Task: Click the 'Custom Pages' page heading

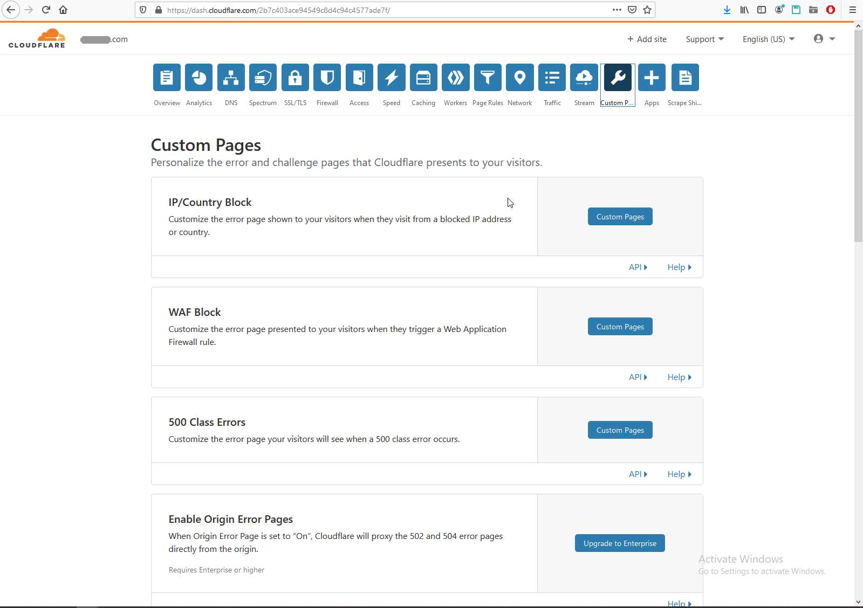Action: click(206, 145)
